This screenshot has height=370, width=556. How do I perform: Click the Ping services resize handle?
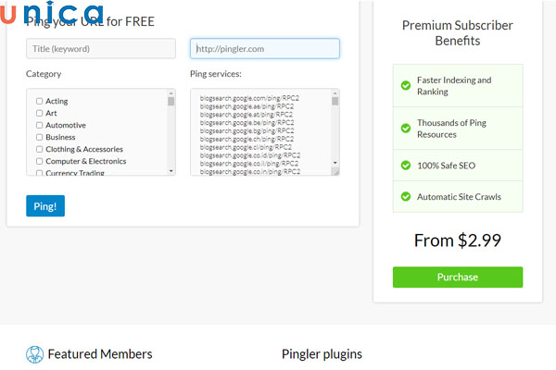(x=335, y=171)
